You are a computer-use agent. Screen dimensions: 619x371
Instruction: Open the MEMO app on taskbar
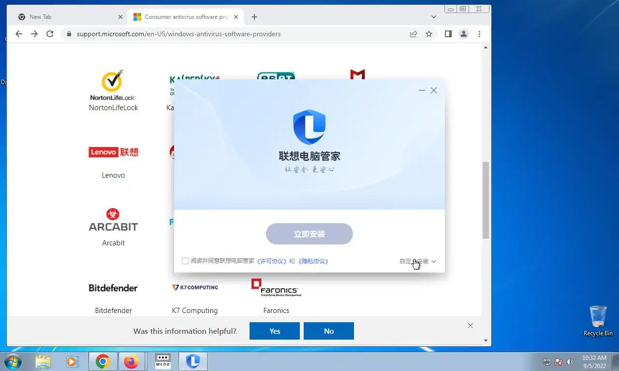(163, 361)
